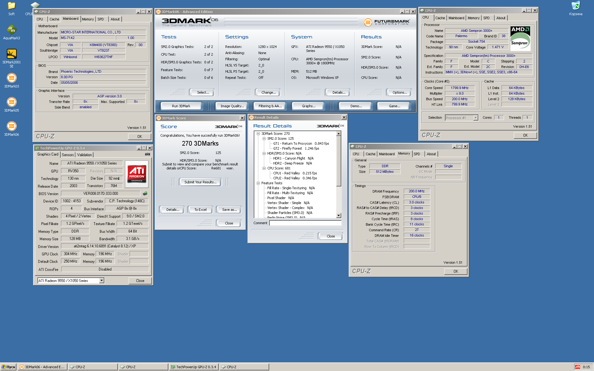
Task: Open the Cache tab in Mainboard CPU-Z window
Action: tap(54, 19)
